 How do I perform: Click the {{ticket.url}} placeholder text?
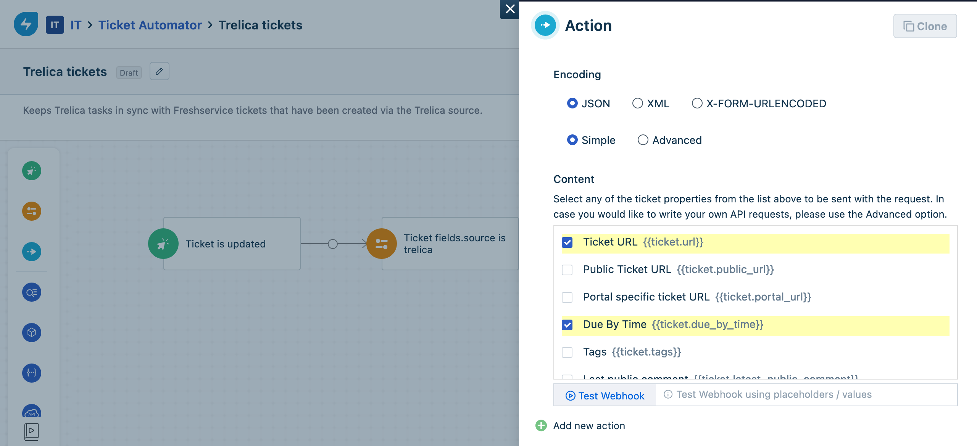pos(673,242)
